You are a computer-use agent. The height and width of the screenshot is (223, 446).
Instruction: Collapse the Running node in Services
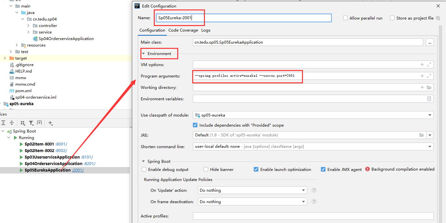pos(9,137)
